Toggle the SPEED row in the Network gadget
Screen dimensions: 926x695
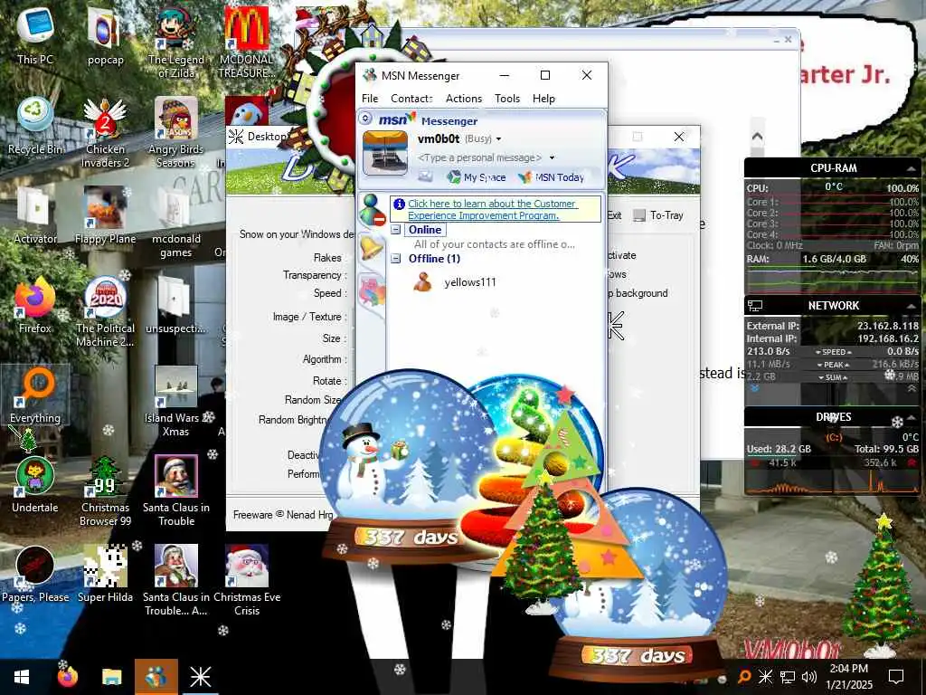(x=833, y=352)
